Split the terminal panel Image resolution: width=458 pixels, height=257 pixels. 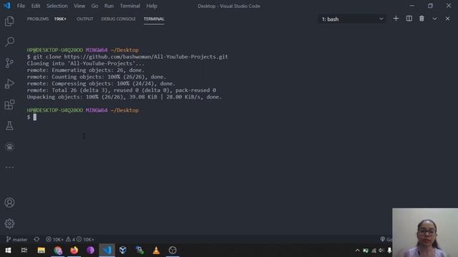coord(409,19)
